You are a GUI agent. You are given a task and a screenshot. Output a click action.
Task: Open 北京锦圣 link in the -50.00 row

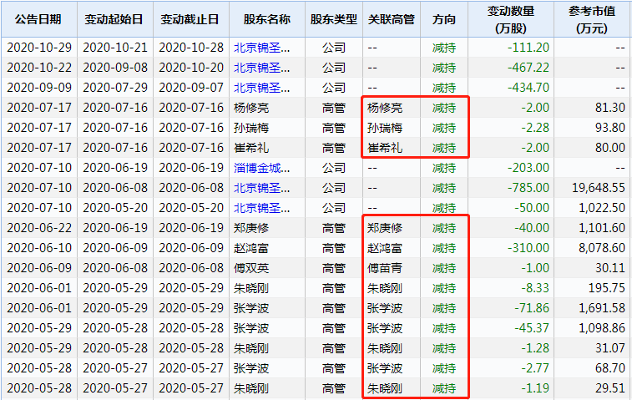pos(261,208)
